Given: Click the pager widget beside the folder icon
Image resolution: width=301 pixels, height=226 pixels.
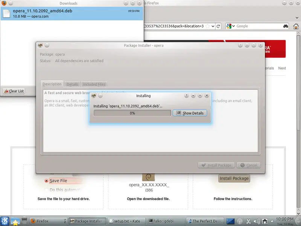Looking at the screenshot, I should (24, 221).
